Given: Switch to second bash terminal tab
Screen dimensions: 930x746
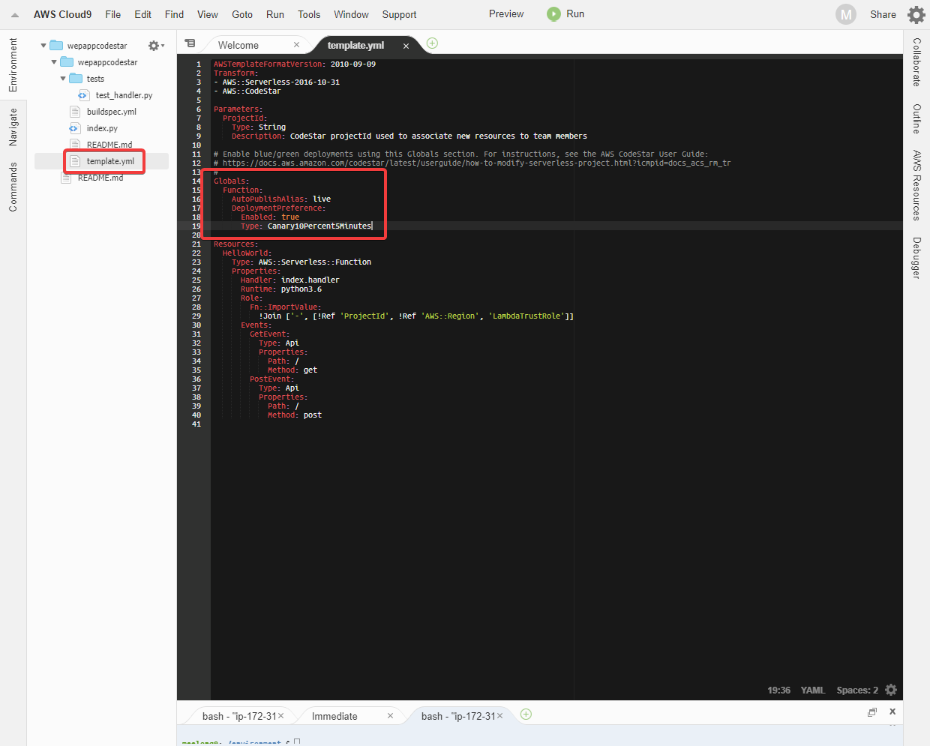Looking at the screenshot, I should tap(457, 716).
